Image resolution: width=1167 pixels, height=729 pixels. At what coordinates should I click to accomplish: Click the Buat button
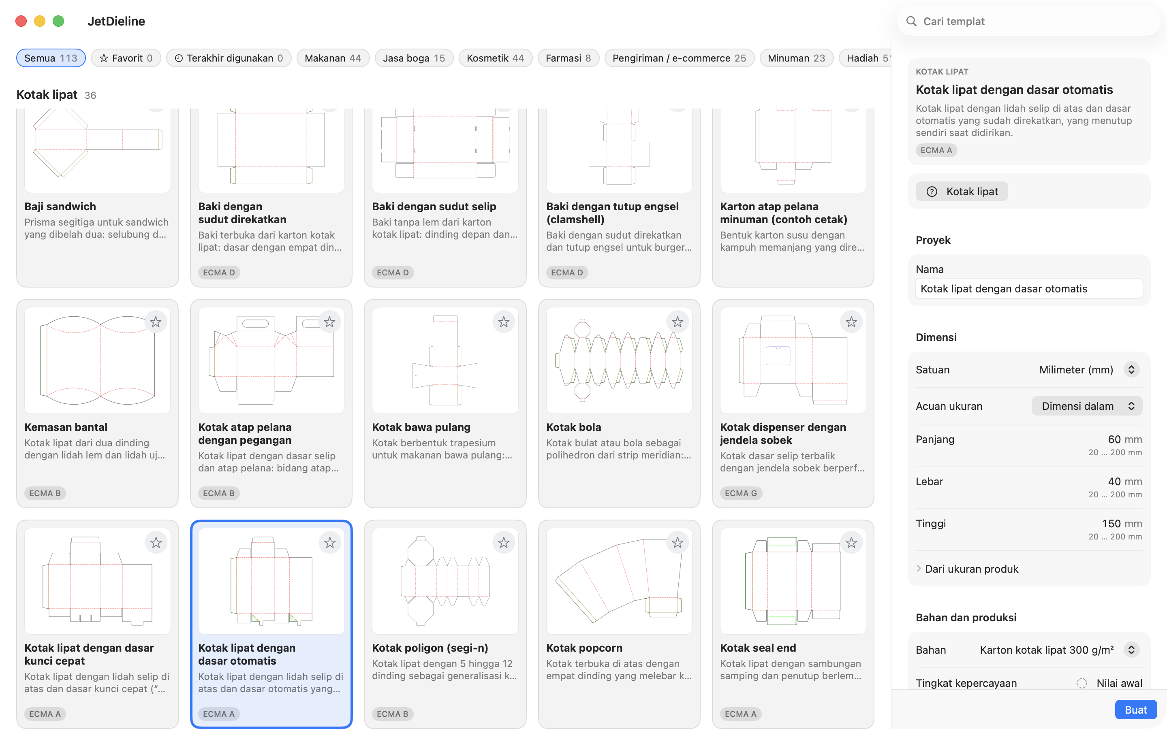coord(1136,710)
